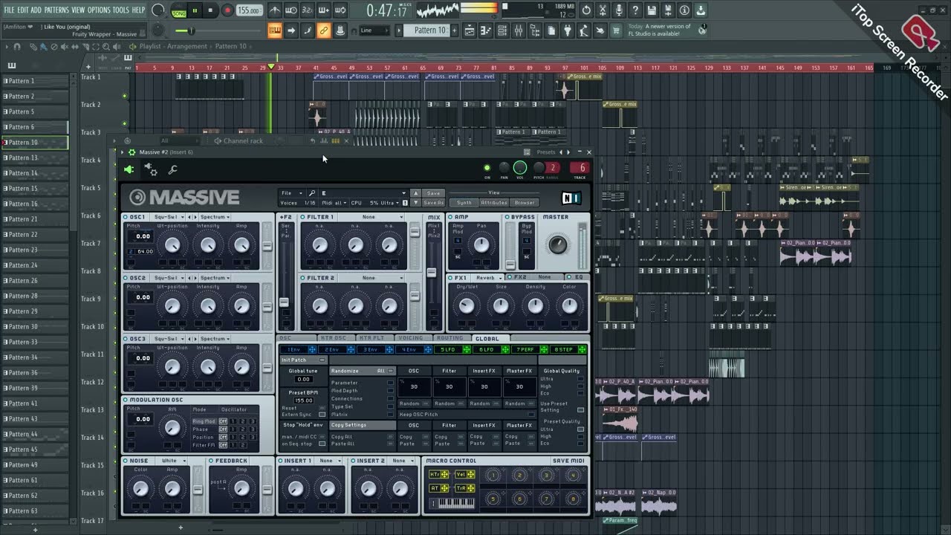Enable the Extern Sync checkbox
This screenshot has height=535, width=951.
322,415
